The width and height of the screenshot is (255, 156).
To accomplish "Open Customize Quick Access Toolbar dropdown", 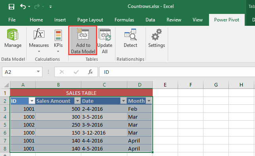I will 51,7.
